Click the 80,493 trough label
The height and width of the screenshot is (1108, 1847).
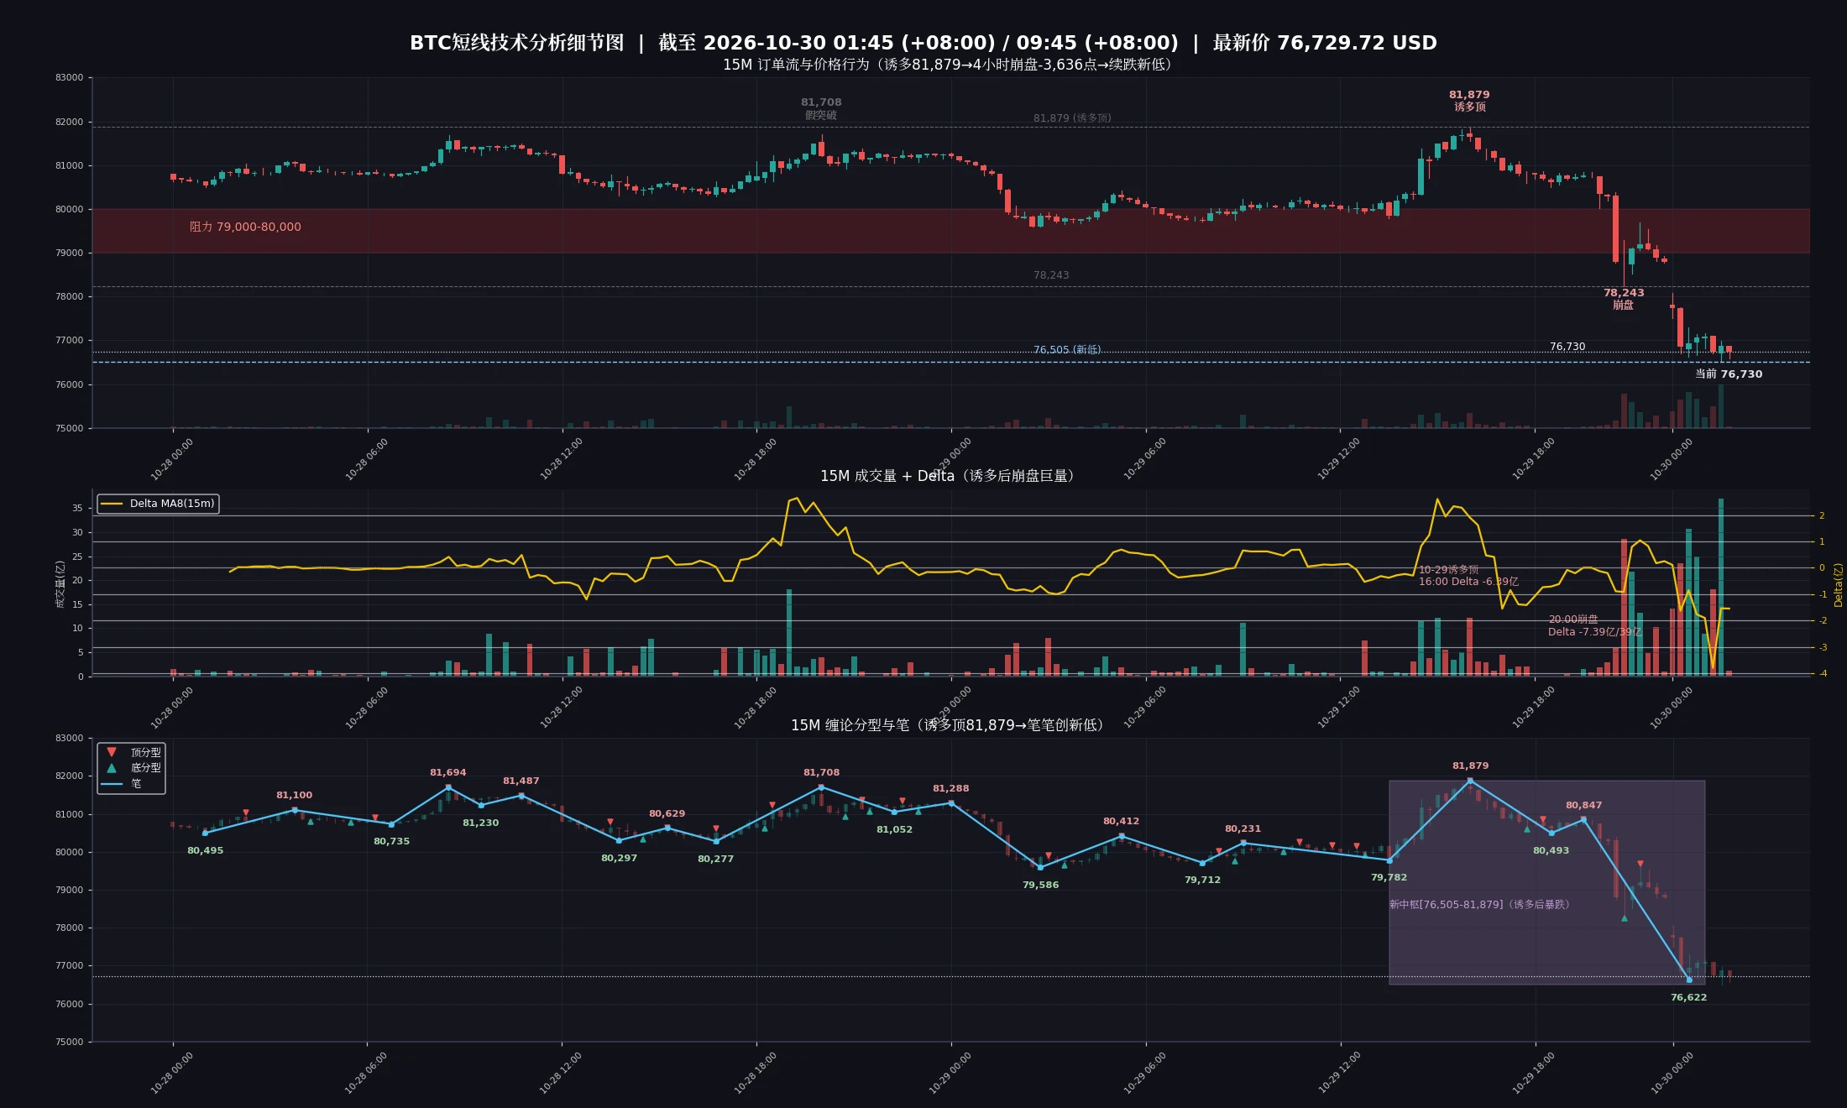(1551, 850)
